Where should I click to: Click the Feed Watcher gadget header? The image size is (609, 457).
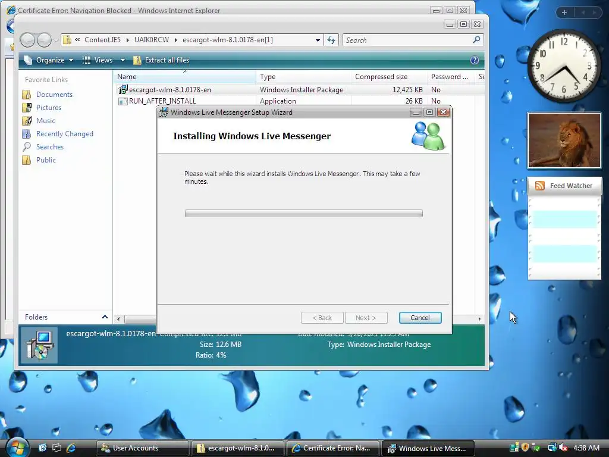coord(564,186)
